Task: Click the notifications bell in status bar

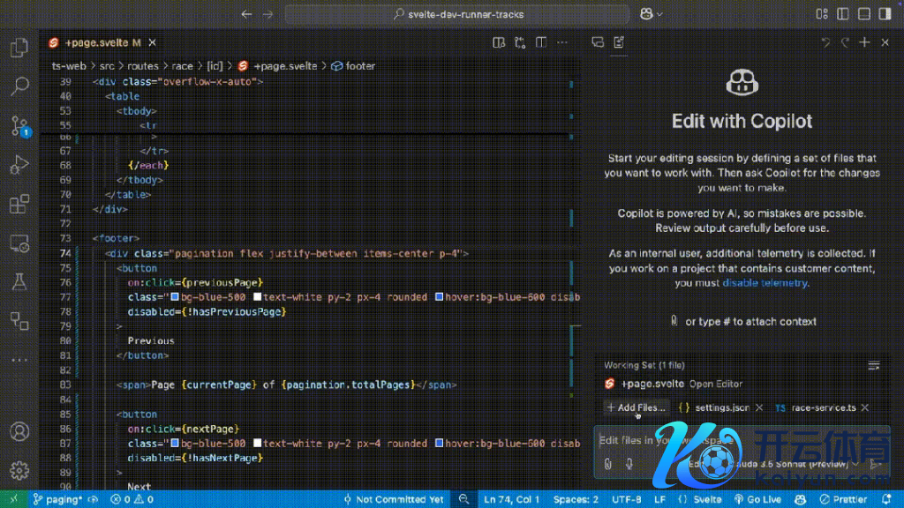Action: pyautogui.click(x=887, y=499)
